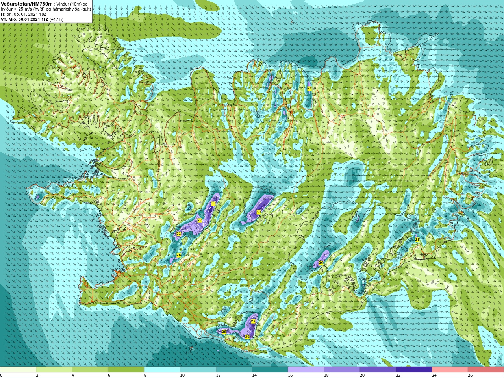Click the "24" tick label on the legend scale
The height and width of the screenshot is (378, 504).
pyautogui.click(x=434, y=375)
